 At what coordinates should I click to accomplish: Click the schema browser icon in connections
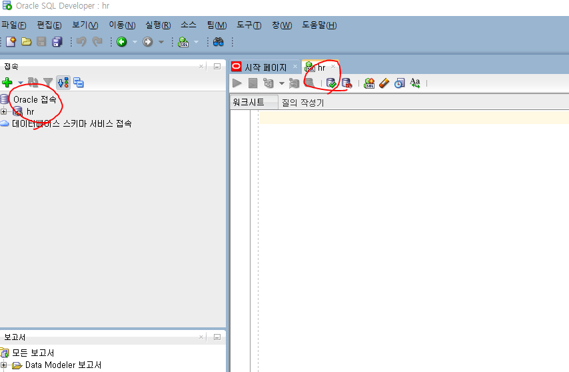coord(63,83)
